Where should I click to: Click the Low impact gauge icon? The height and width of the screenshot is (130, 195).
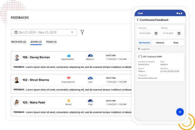tap(90, 78)
